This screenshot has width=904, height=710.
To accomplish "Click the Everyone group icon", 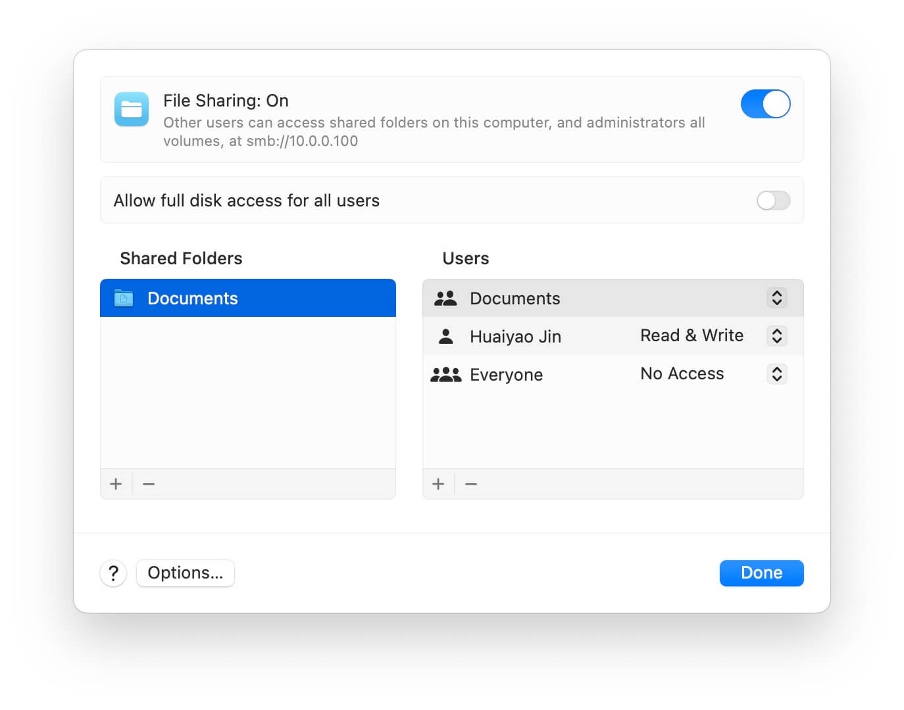I will tap(445, 375).
